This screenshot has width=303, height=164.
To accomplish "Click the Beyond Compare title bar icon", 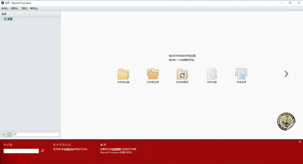I will [x=3, y=3].
